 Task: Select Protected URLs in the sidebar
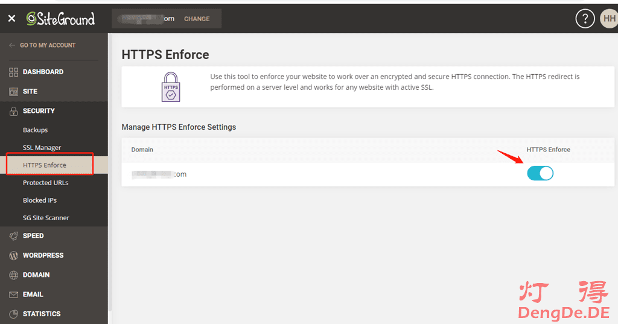pos(45,183)
